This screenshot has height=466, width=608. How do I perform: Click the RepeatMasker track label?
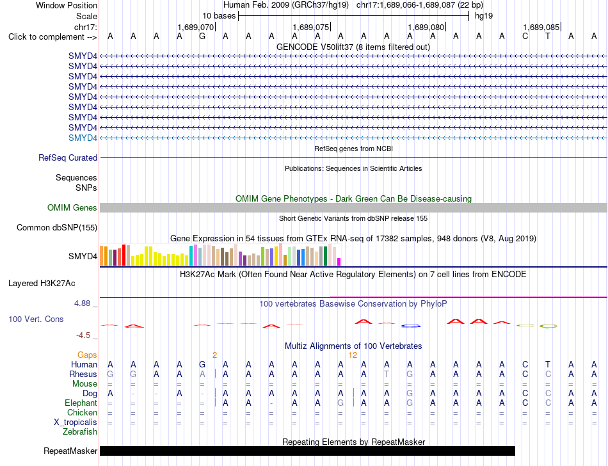click(70, 451)
